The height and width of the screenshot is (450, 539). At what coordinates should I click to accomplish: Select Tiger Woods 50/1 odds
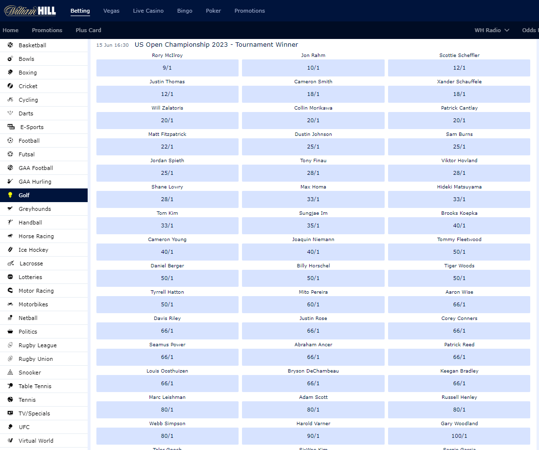coord(459,278)
